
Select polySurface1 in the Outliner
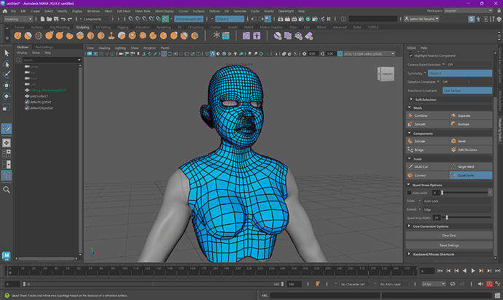[41, 96]
